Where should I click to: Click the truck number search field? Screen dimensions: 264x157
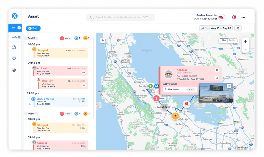click(120, 17)
